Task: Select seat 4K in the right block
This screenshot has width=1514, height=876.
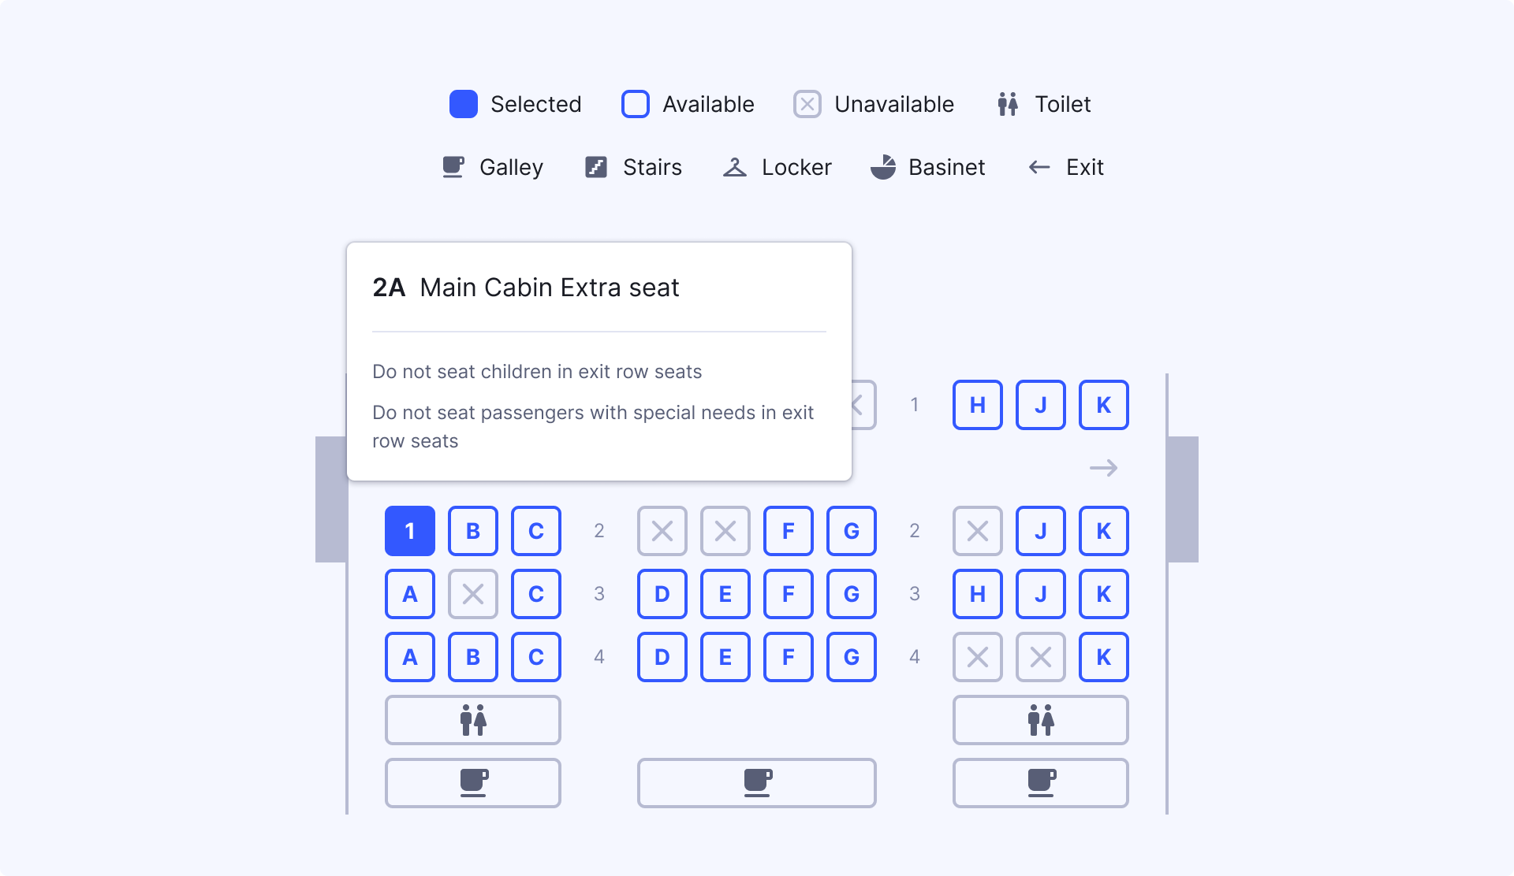Action: 1104,656
